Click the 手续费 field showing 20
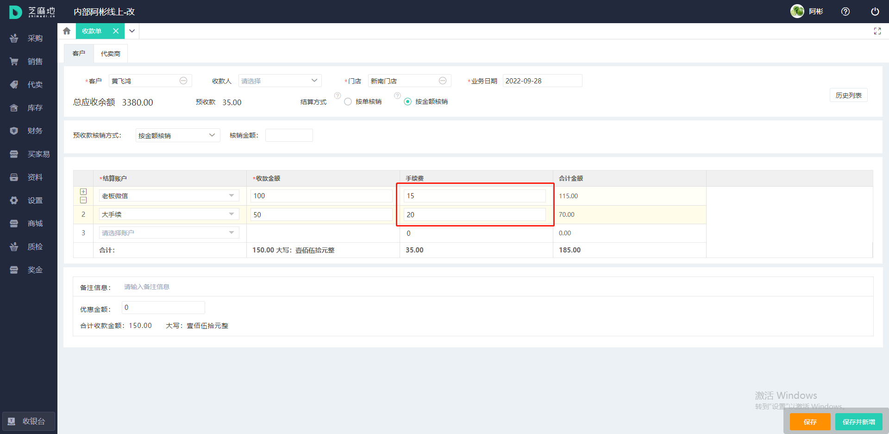Viewport: 889px width, 434px height. [475, 214]
